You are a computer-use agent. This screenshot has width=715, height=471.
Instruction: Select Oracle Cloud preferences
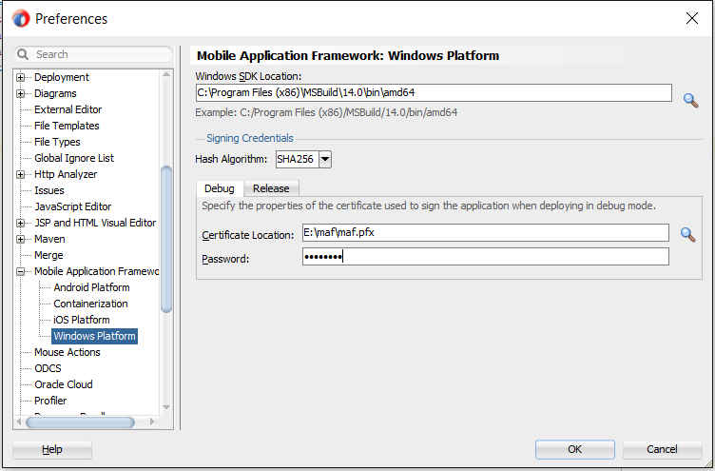pyautogui.click(x=64, y=384)
